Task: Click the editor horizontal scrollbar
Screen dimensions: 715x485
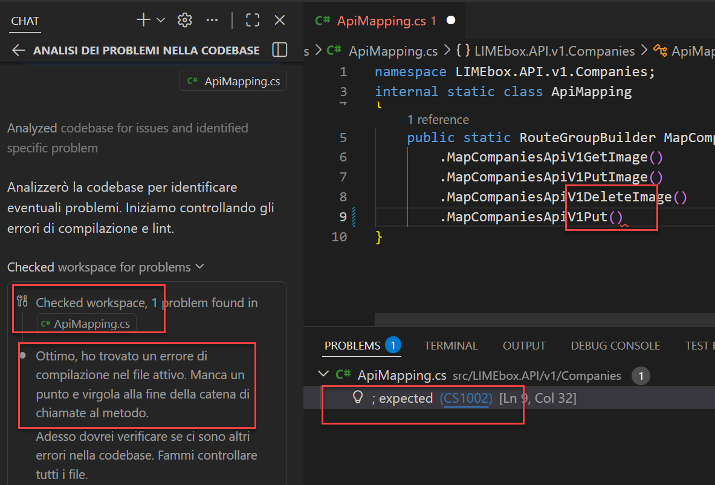Action: [544, 319]
